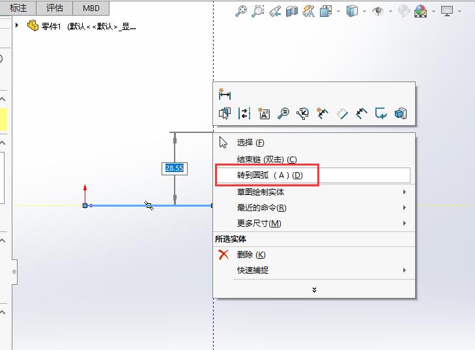
Task: Open the 更多尺寸(M) submenu
Action: 314,224
